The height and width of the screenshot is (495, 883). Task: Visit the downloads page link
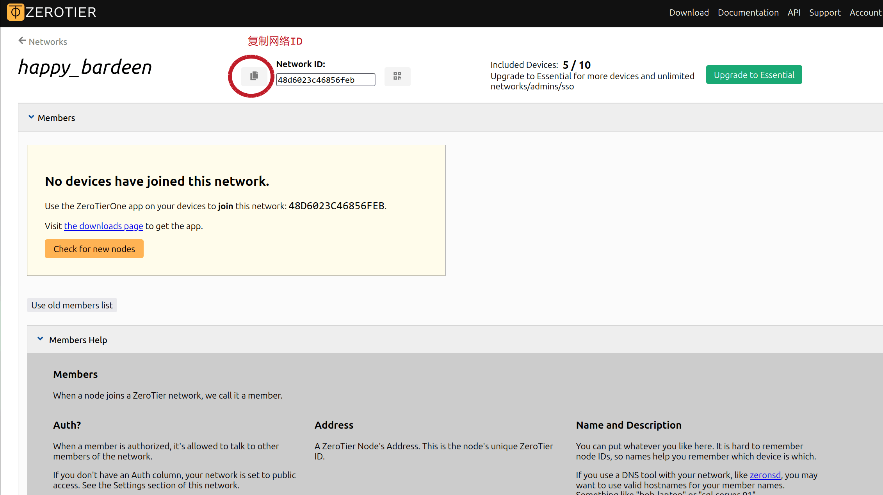(x=103, y=226)
